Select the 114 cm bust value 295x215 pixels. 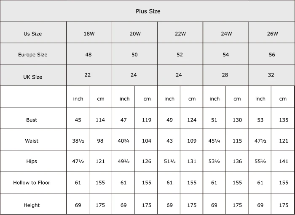click(x=100, y=120)
